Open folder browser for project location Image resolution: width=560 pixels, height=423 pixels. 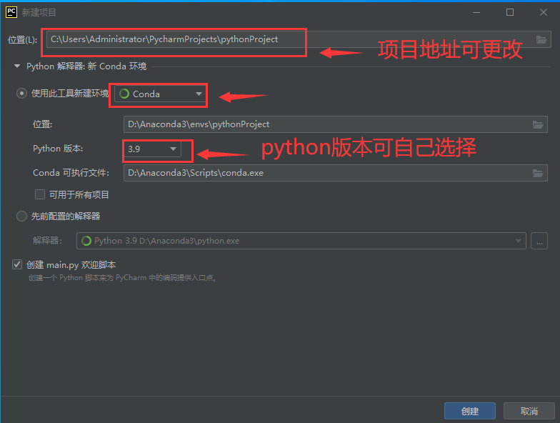click(541, 40)
